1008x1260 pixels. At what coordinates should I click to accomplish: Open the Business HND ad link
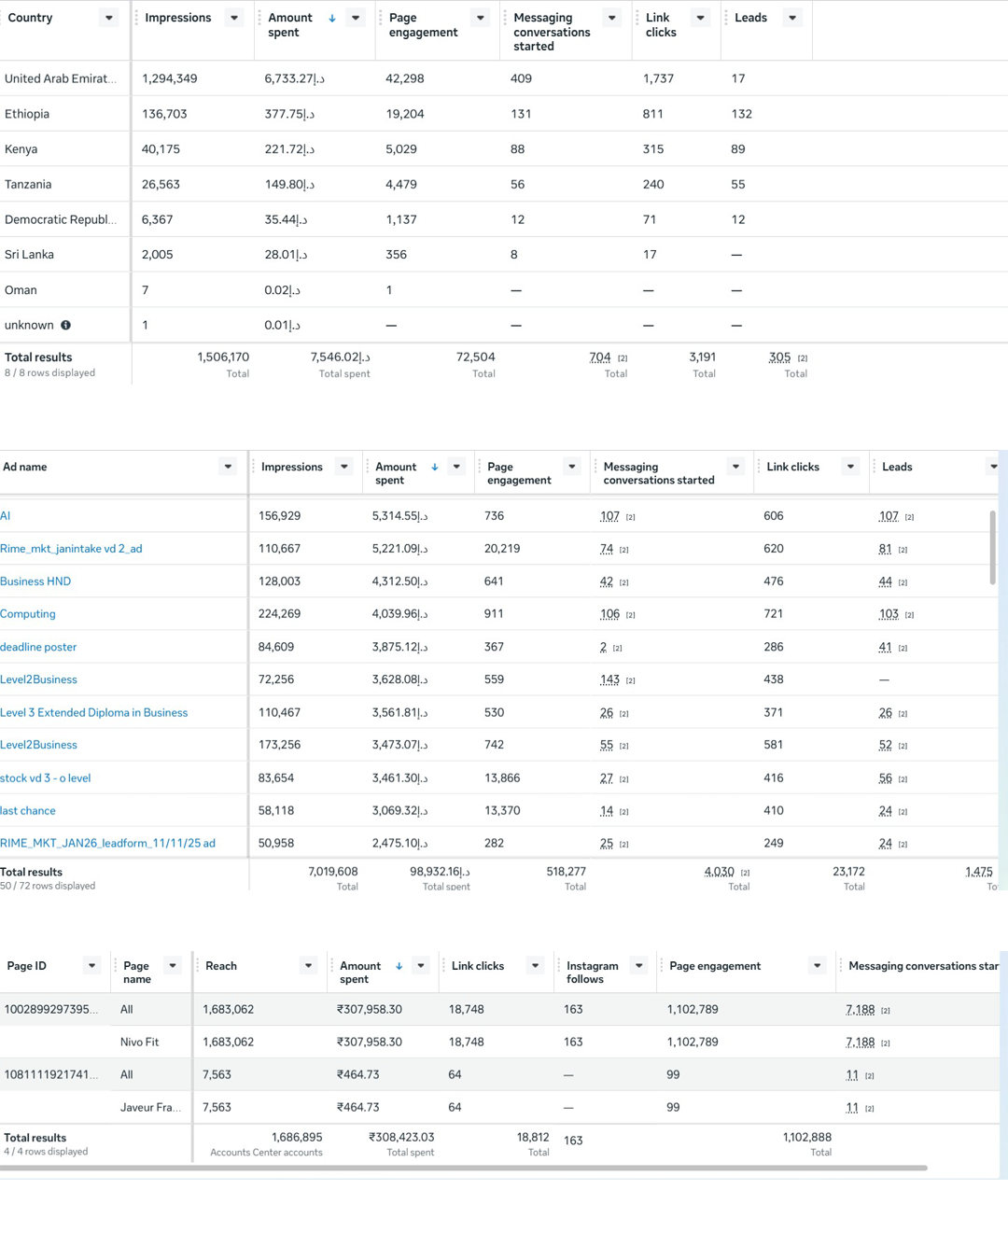pyautogui.click(x=35, y=581)
